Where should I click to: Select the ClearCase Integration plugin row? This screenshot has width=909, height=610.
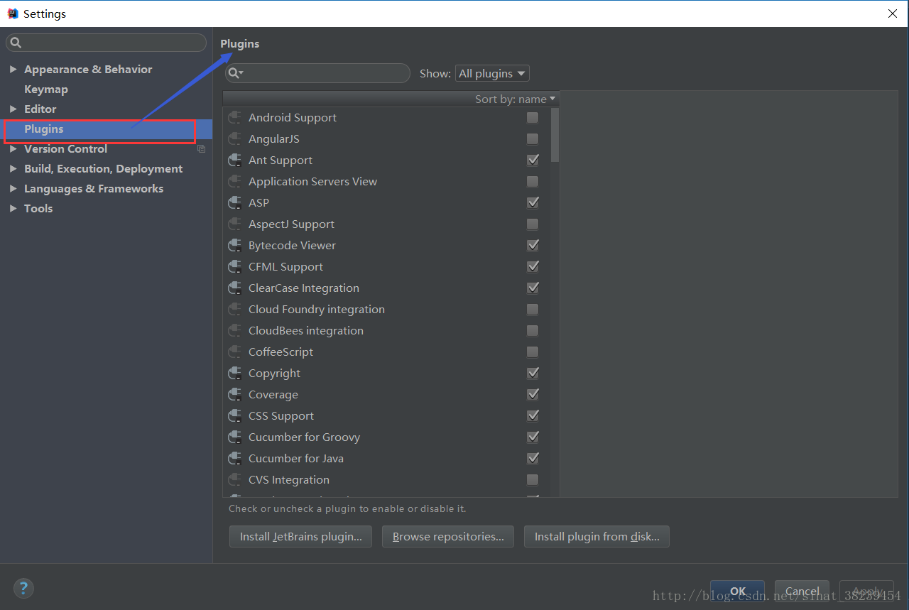(x=386, y=288)
